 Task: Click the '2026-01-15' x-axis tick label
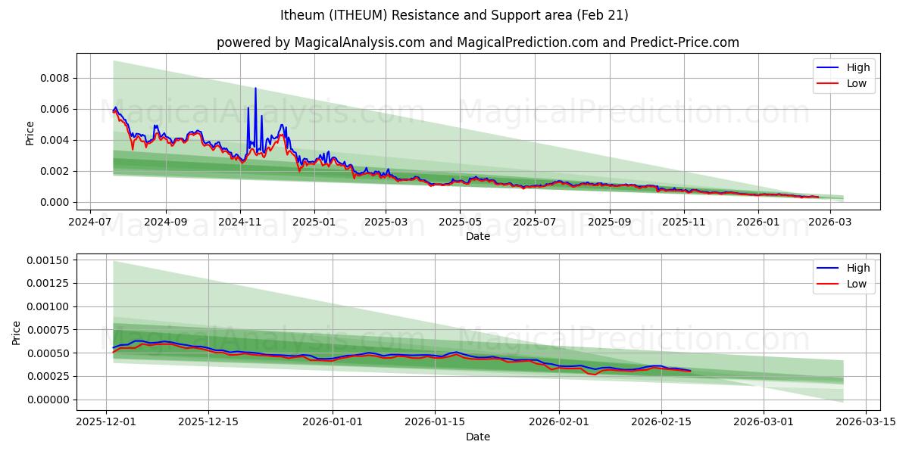tap(435, 422)
